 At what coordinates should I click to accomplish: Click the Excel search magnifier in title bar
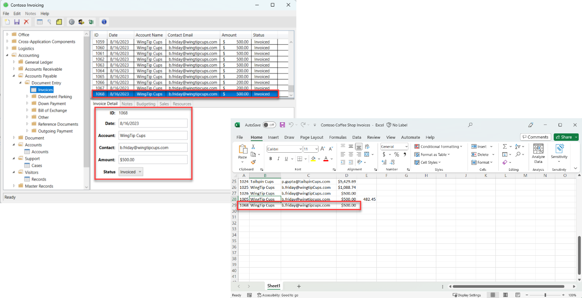coord(470,125)
